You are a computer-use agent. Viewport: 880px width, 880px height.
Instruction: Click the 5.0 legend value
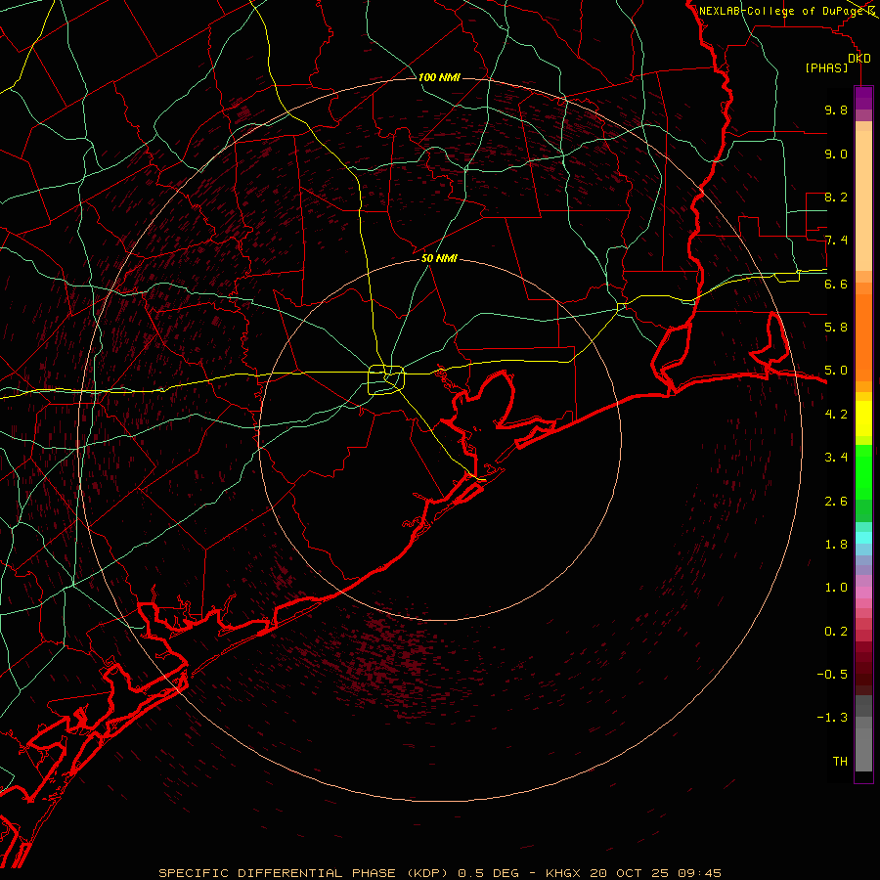[836, 371]
